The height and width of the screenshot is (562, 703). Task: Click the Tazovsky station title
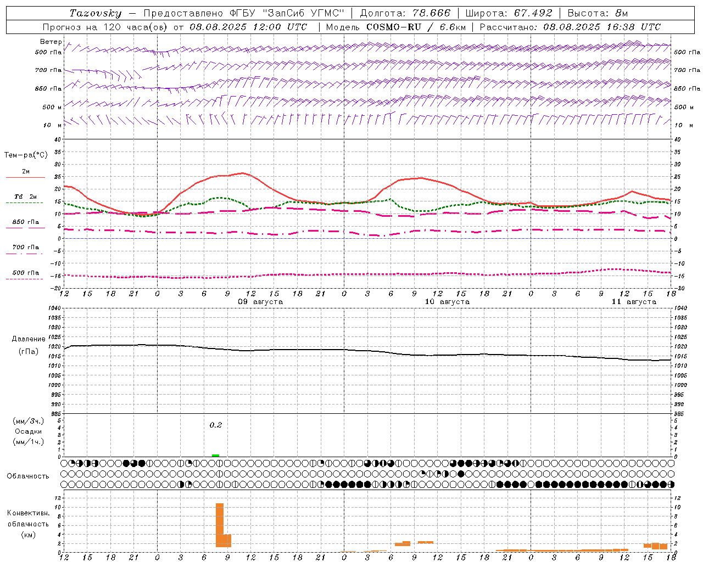(96, 13)
